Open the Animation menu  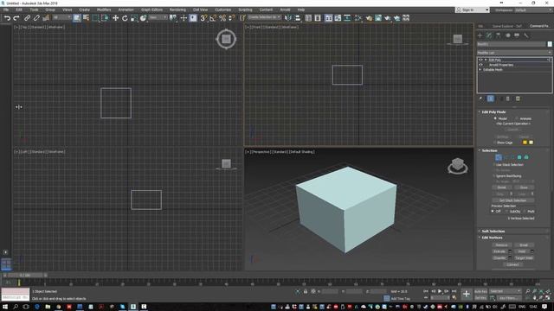click(126, 10)
